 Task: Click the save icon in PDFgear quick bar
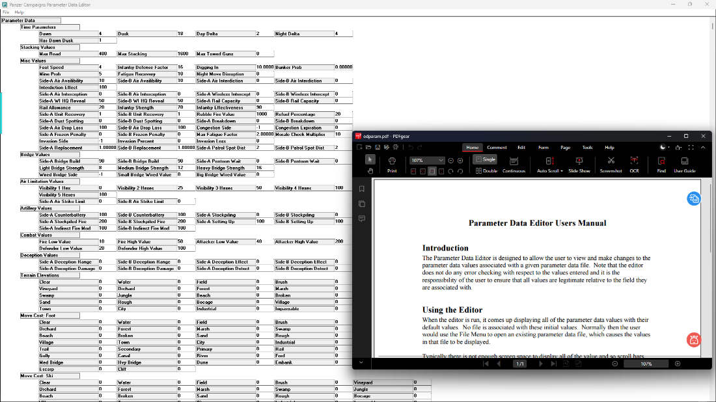point(378,148)
